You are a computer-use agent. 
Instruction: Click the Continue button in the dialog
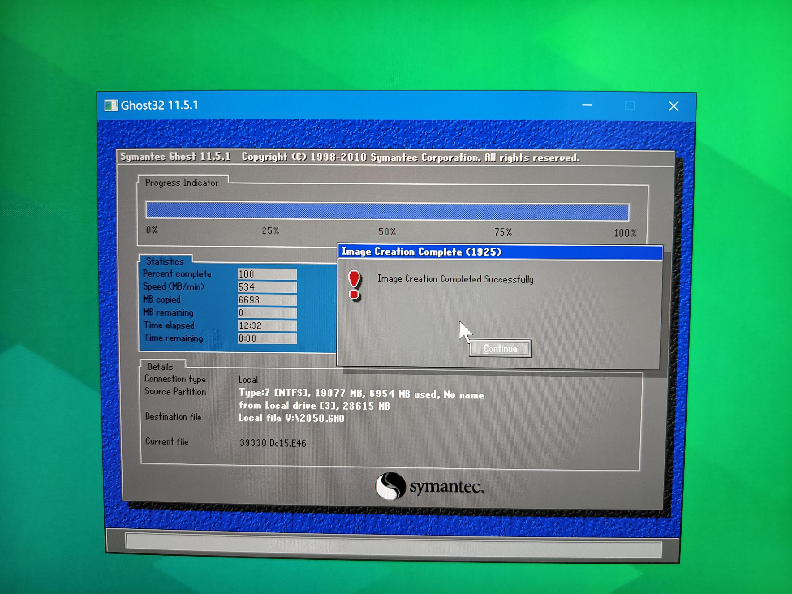click(500, 348)
